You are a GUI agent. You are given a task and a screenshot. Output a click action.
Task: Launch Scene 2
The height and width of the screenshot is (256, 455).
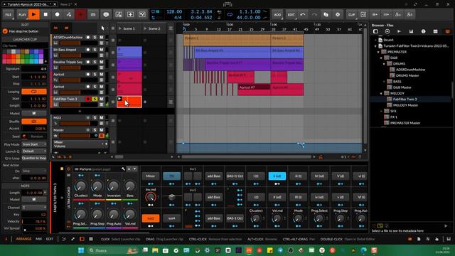click(145, 28)
